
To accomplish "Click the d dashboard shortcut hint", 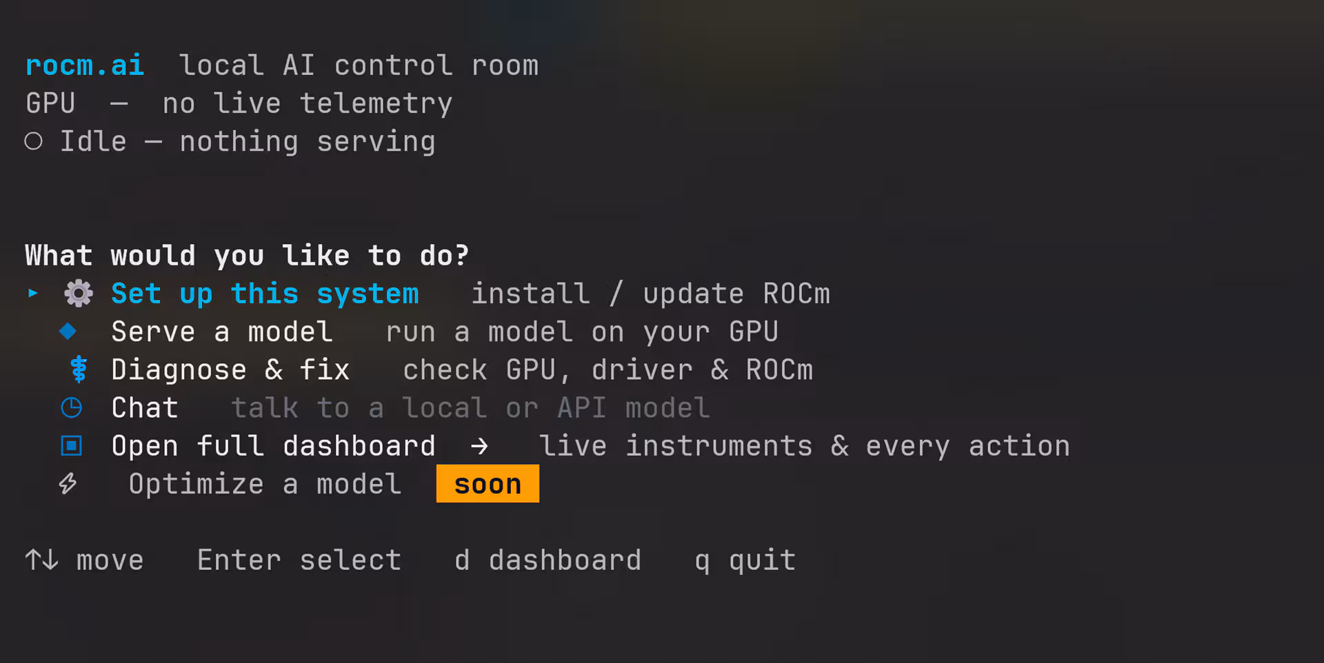I will (548, 560).
